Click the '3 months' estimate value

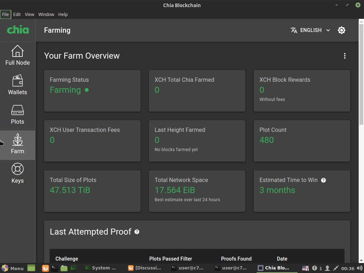(277, 190)
